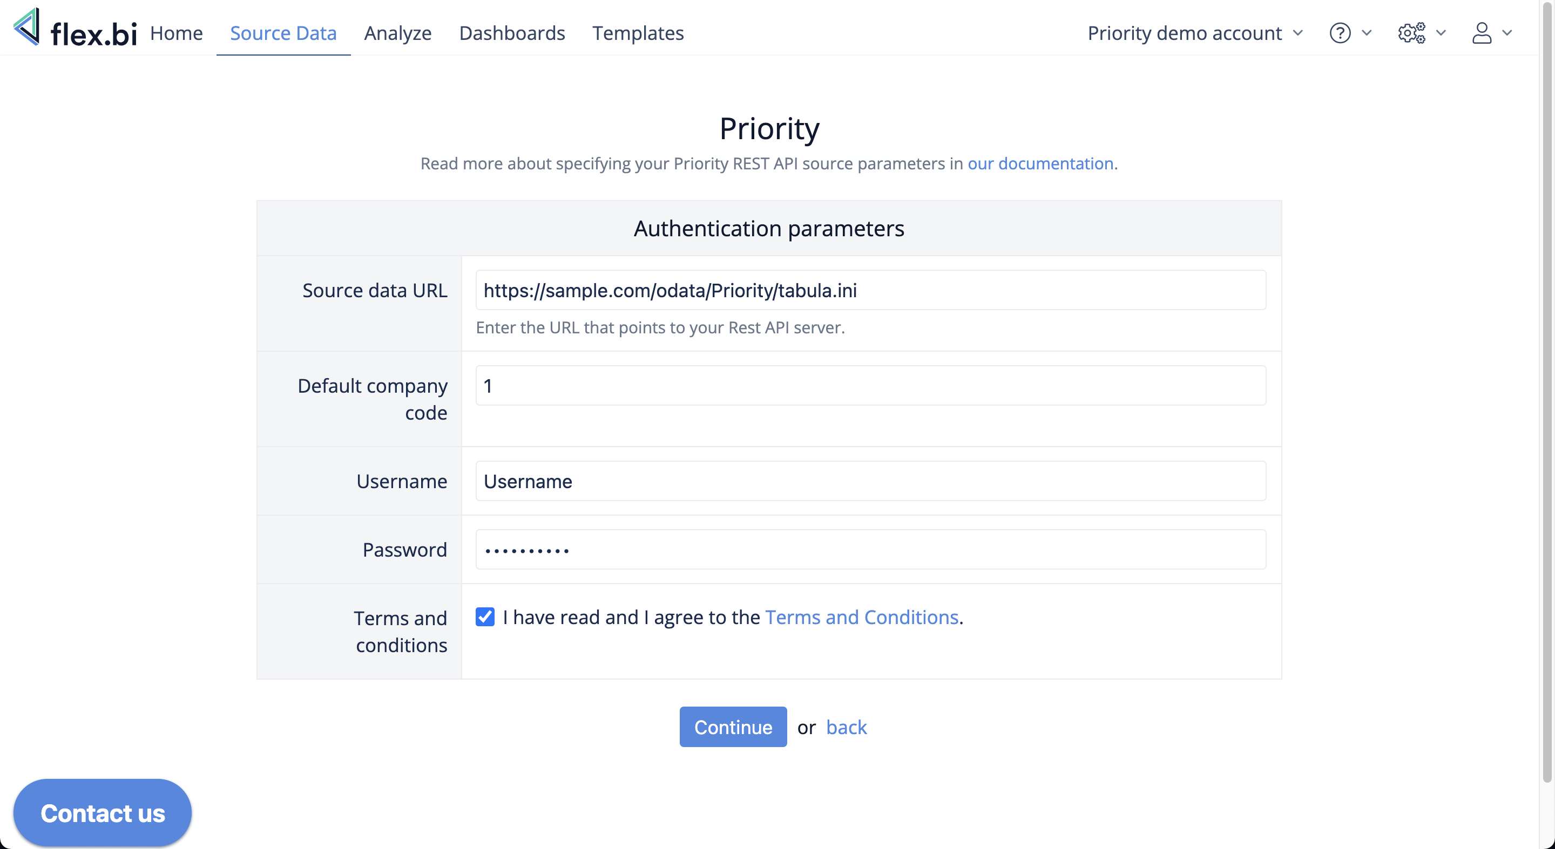
Task: Click the chevron next to settings gears
Action: 1441,33
